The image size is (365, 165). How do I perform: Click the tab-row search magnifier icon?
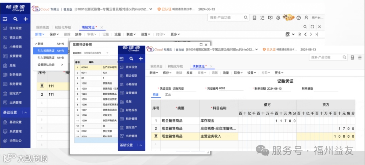[x=305, y=27]
